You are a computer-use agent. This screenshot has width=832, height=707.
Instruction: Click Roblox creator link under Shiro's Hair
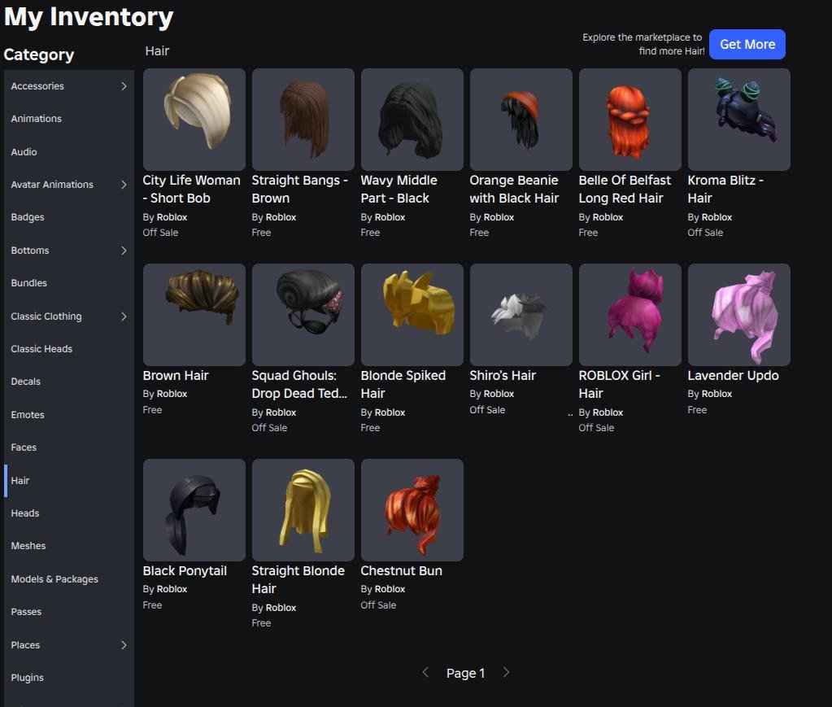499,394
